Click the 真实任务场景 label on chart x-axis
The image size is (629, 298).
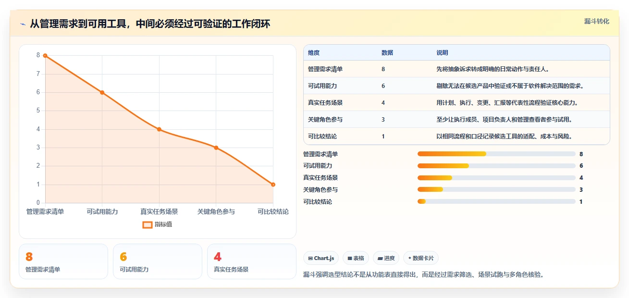pyautogui.click(x=159, y=211)
